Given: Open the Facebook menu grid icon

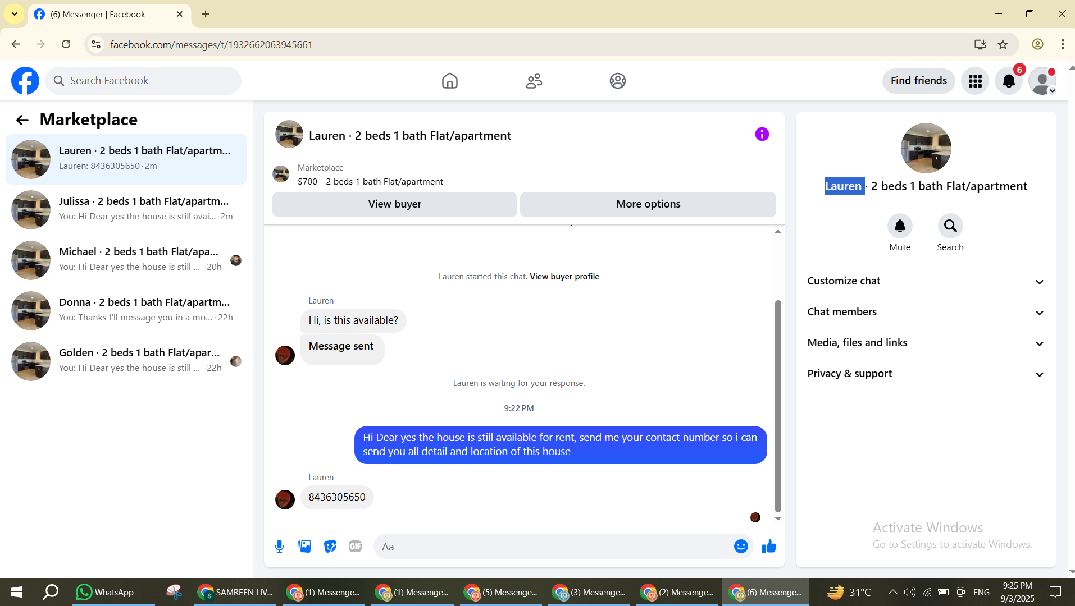Looking at the screenshot, I should point(975,81).
